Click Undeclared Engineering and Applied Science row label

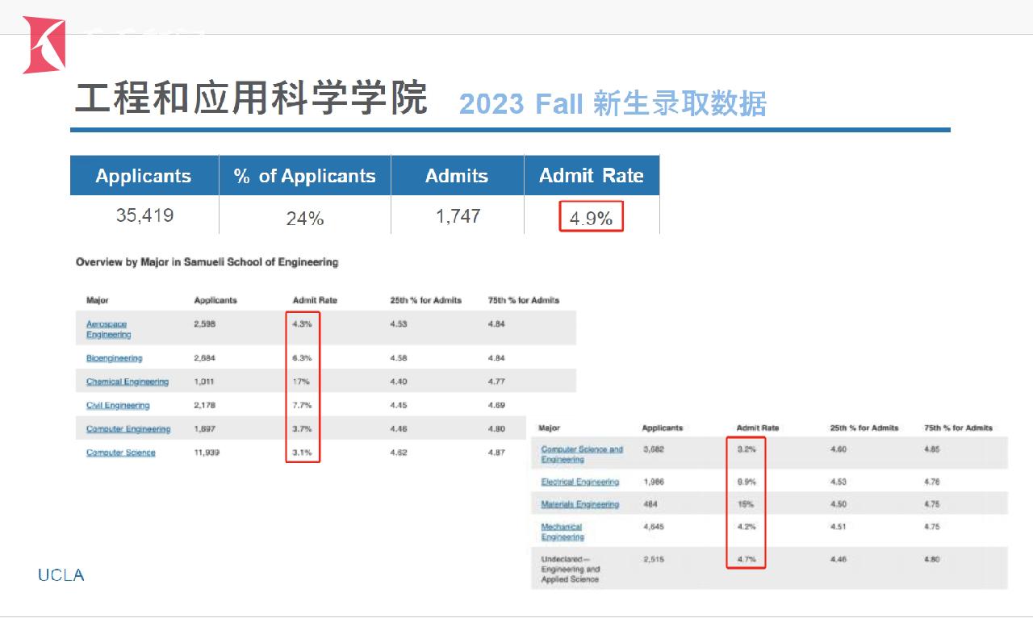[x=571, y=569]
